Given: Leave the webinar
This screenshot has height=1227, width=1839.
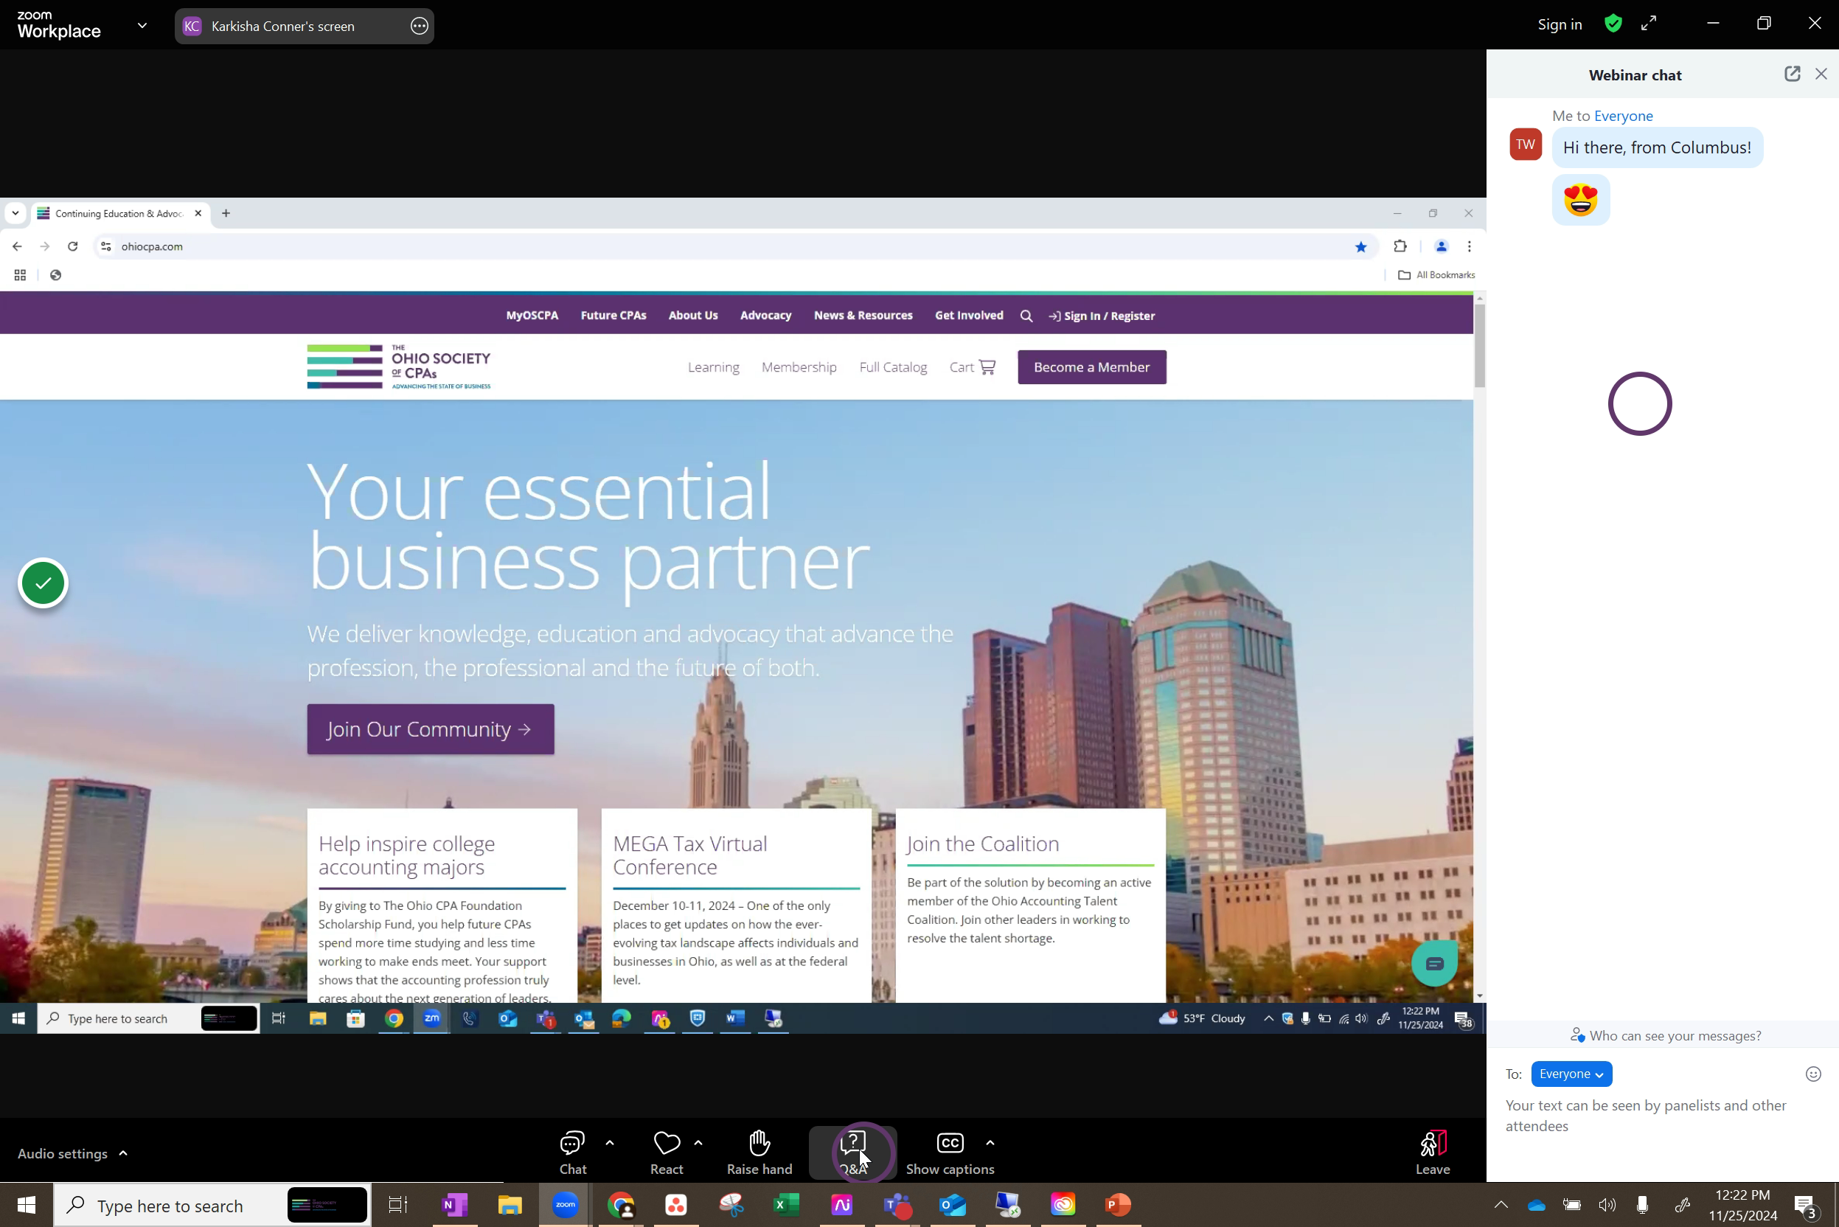Looking at the screenshot, I should click(1433, 1153).
